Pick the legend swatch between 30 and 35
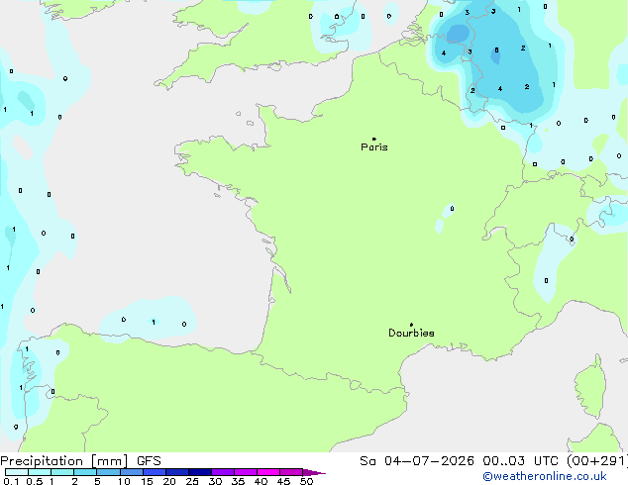This screenshot has width=628, height=485. click(x=222, y=472)
